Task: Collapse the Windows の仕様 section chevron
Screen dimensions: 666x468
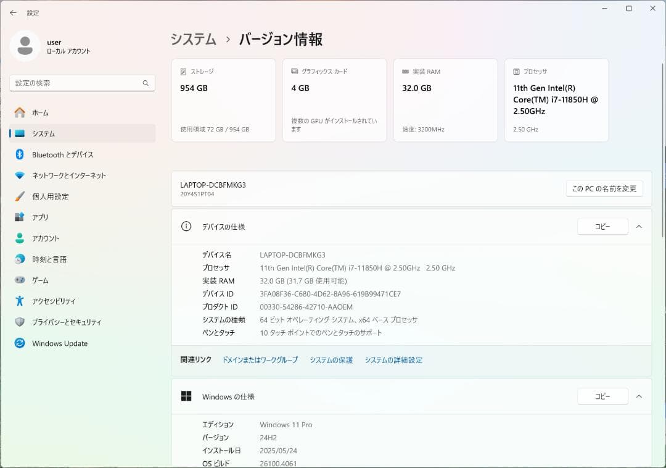Action: tap(639, 396)
